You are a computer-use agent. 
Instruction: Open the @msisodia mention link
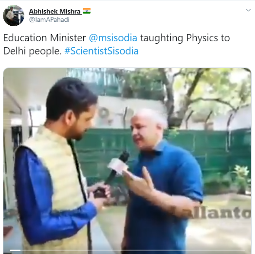click(113, 38)
